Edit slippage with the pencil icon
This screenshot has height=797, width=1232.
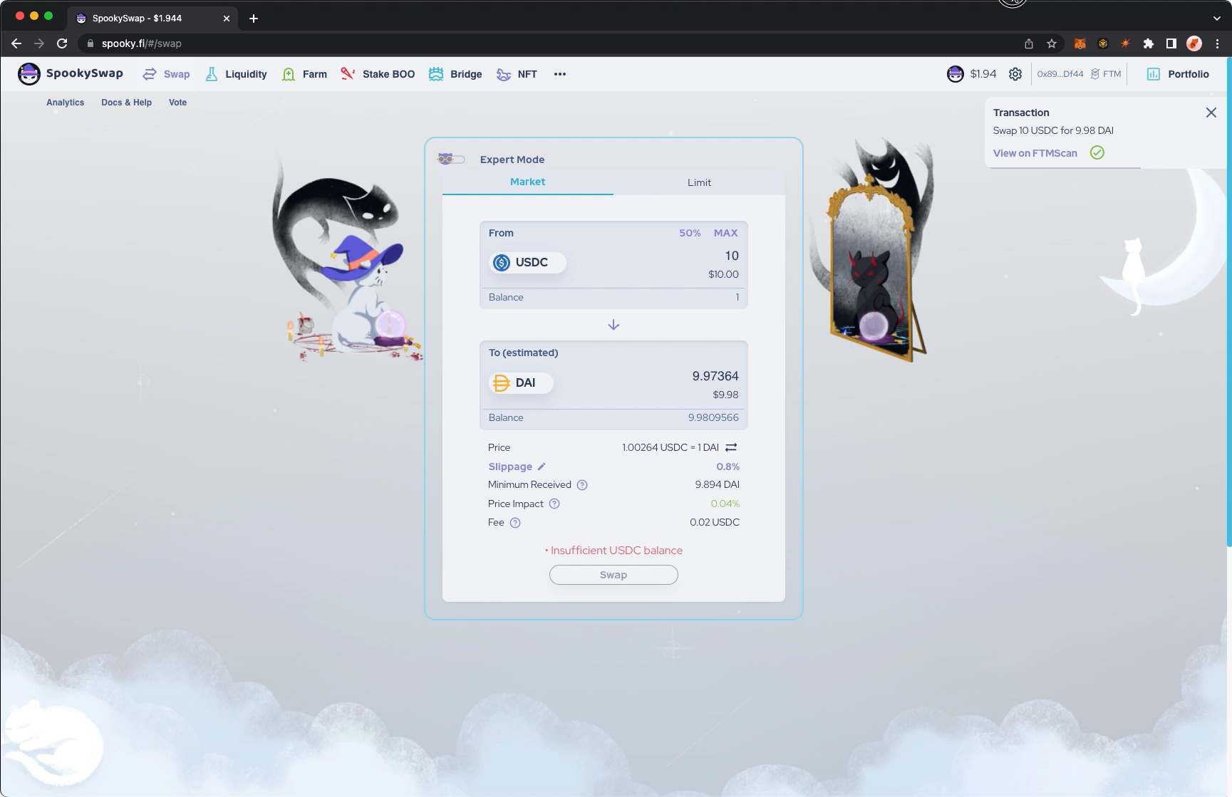[x=542, y=467]
